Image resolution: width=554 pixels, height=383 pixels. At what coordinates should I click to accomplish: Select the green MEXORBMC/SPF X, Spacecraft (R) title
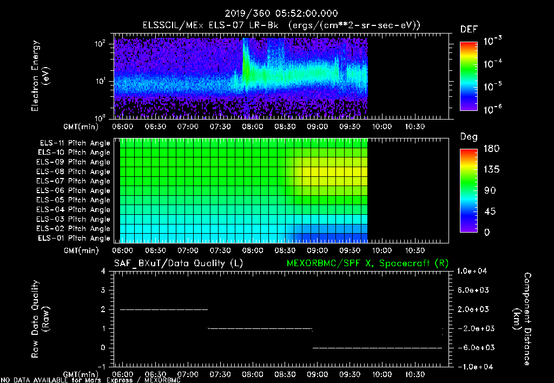[x=367, y=263]
